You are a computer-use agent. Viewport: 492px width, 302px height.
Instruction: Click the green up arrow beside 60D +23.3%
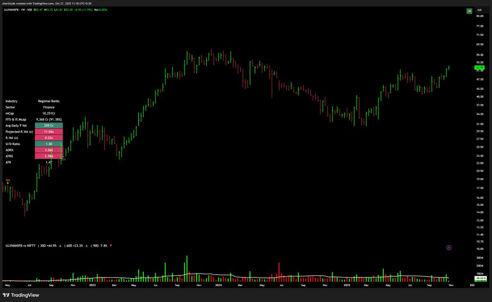[x=87, y=246]
